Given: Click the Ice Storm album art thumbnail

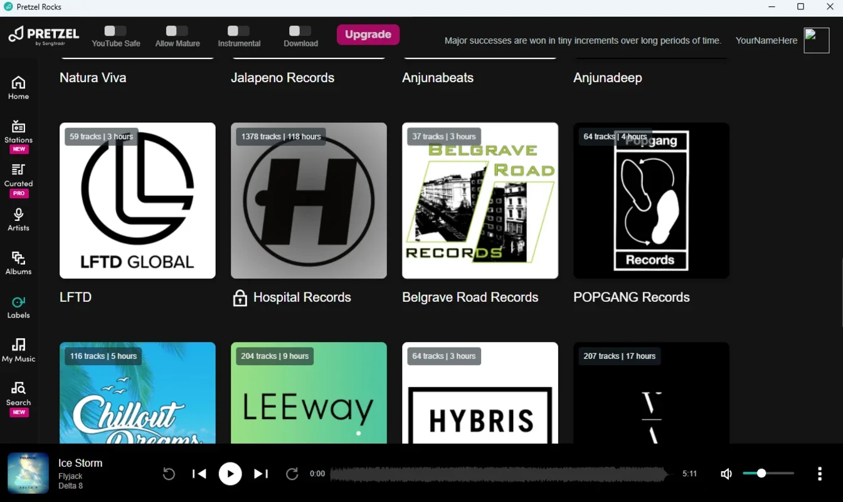Looking at the screenshot, I should point(28,473).
